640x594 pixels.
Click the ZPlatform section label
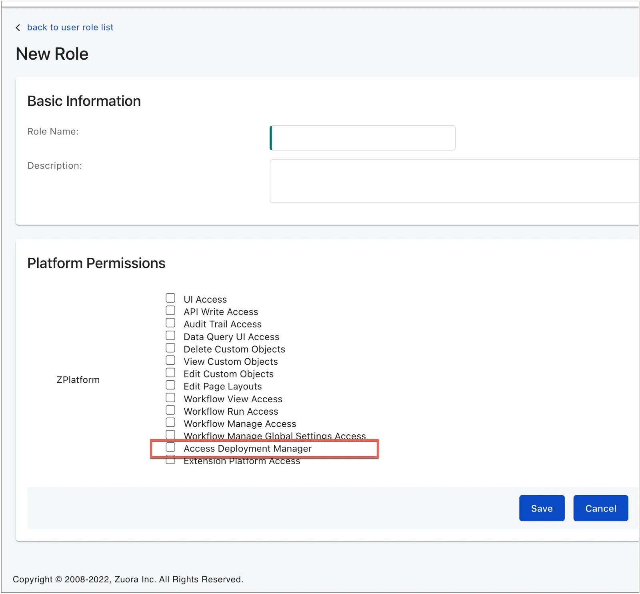(x=78, y=380)
